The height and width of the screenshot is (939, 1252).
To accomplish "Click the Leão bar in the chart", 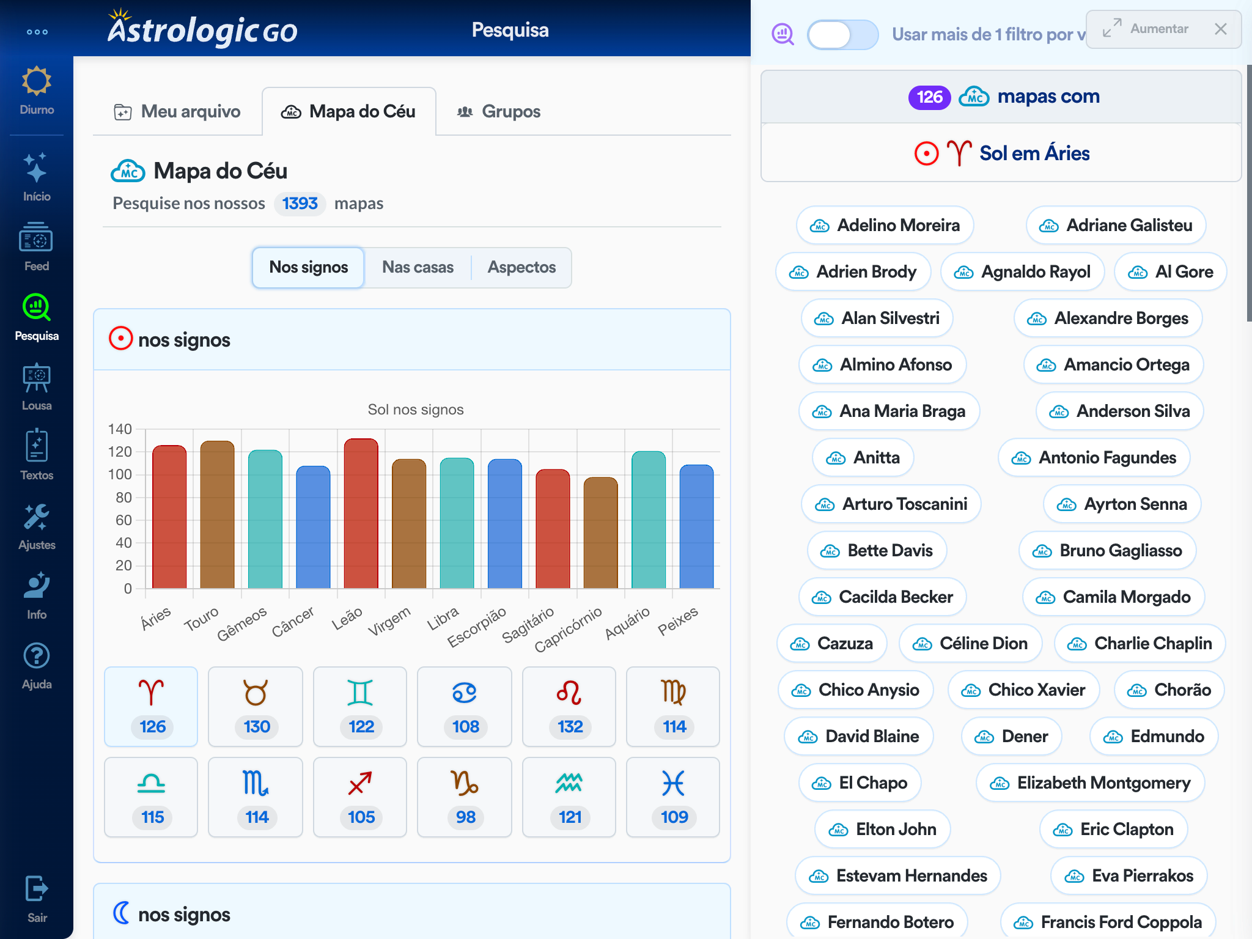I will click(361, 514).
